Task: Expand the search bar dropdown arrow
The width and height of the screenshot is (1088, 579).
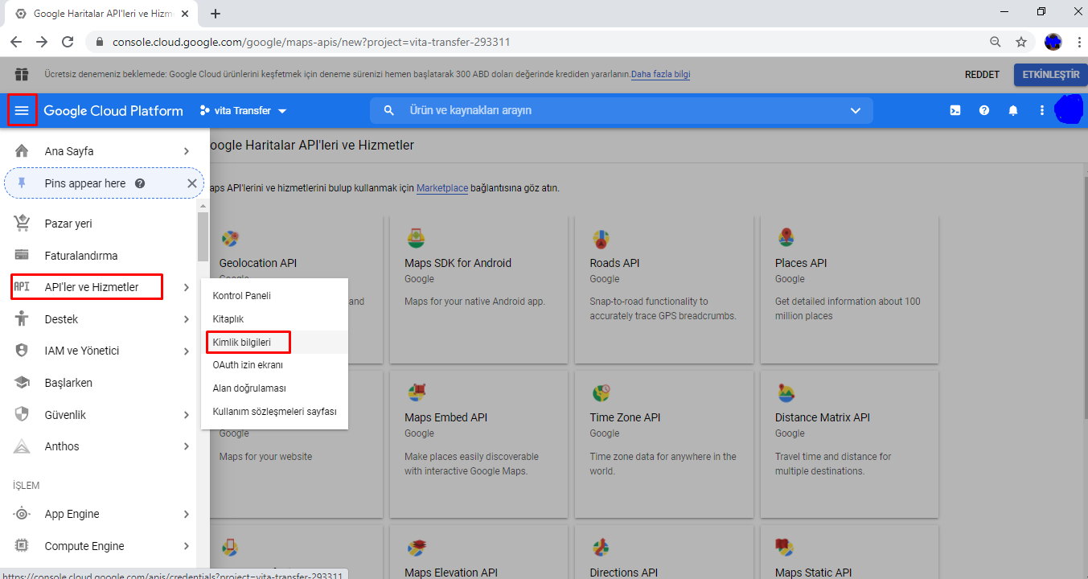Action: point(856,110)
